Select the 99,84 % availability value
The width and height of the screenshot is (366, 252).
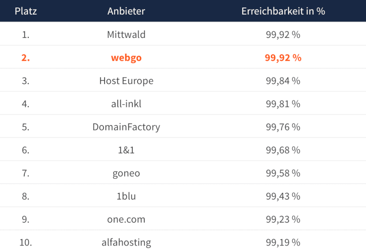(283, 81)
